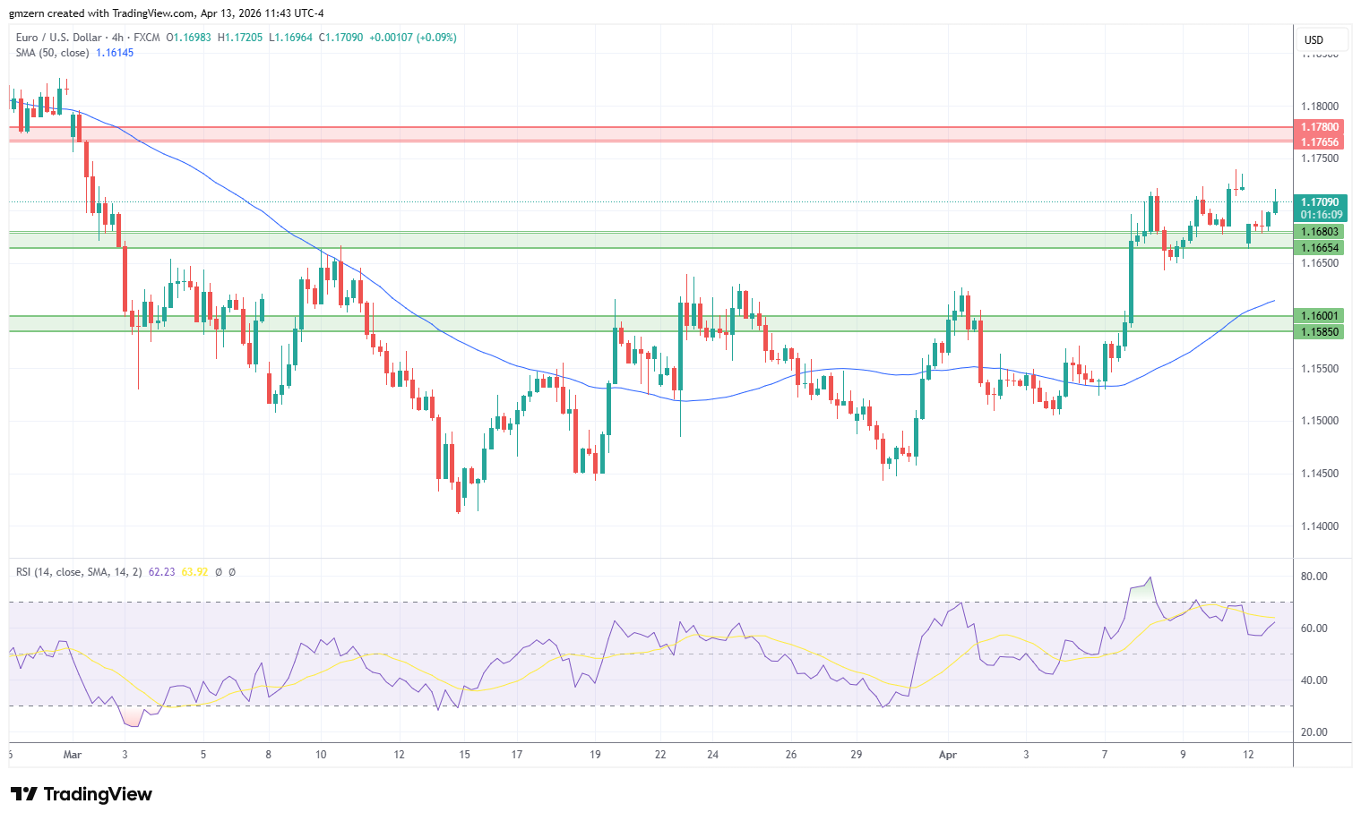Open the USD currency selector

(1322, 39)
